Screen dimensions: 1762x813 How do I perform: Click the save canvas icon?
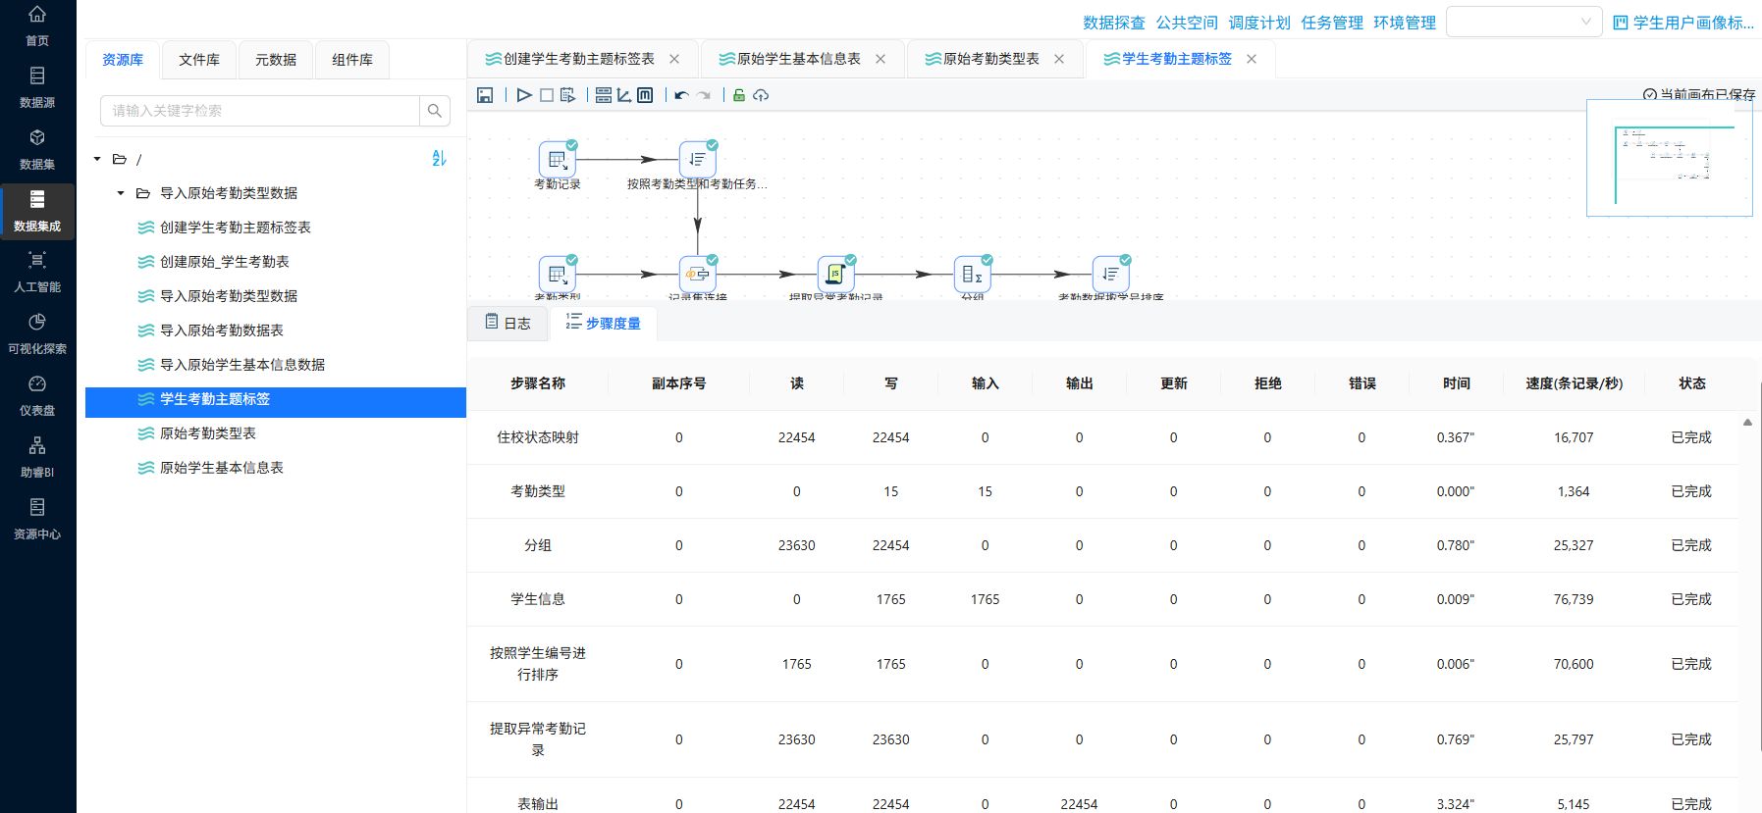click(485, 95)
